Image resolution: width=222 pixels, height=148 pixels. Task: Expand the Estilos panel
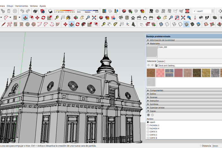click(x=184, y=94)
